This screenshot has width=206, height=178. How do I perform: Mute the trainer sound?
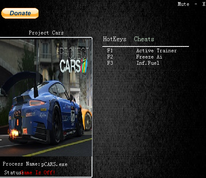183,4
